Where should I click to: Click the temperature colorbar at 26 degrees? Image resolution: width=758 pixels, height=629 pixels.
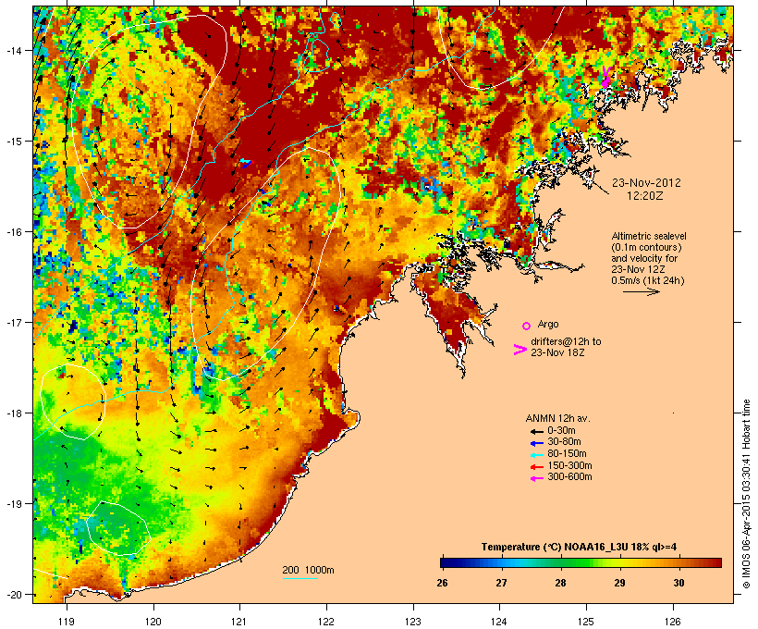[x=443, y=562]
